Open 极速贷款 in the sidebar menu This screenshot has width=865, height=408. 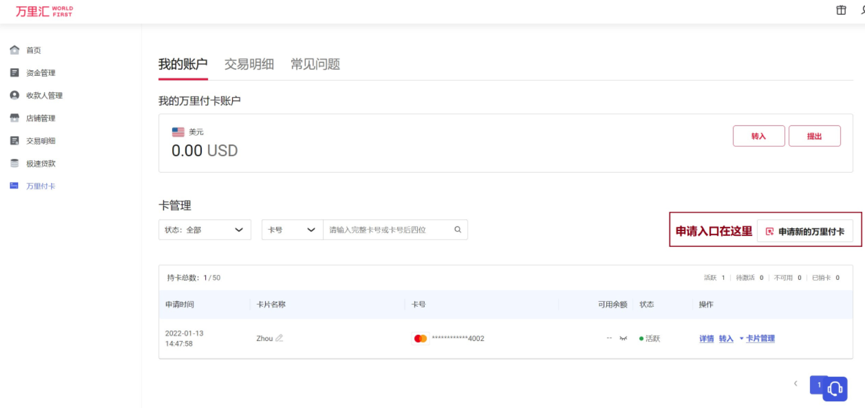coord(41,163)
